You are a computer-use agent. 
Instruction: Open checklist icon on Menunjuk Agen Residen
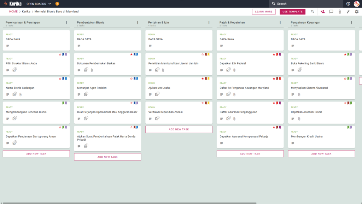tap(86, 94)
